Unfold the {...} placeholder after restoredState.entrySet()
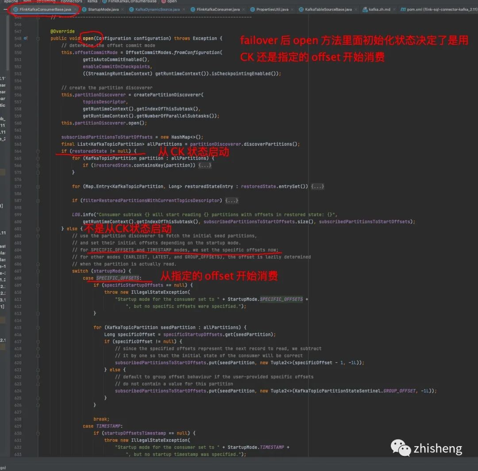 [317, 187]
